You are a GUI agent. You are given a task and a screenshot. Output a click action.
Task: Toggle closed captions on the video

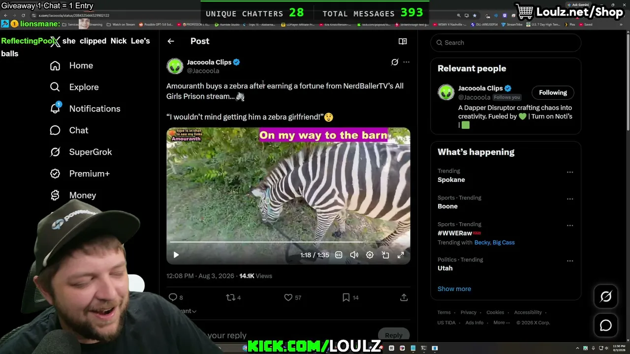[x=339, y=255]
